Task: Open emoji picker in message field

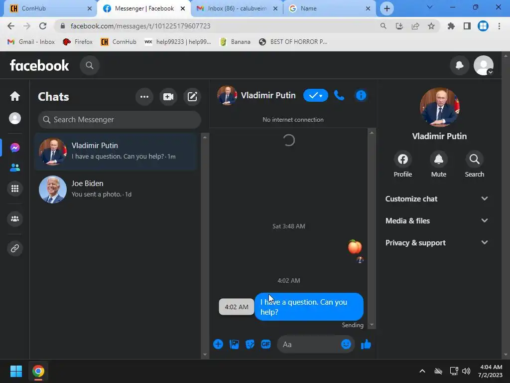Action: tap(346, 344)
